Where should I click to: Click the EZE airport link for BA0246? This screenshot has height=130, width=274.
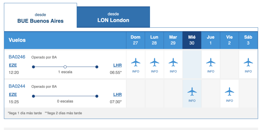13,65
